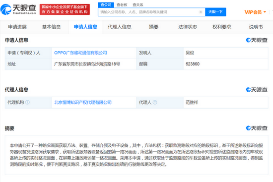273x182 pixels.
Task: Open the 北京恒博知识产权代理有限公司 link
Action: pos(83,102)
